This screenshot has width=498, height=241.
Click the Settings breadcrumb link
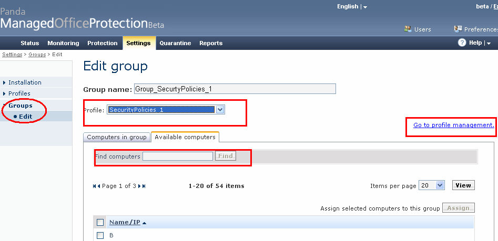[x=13, y=55]
